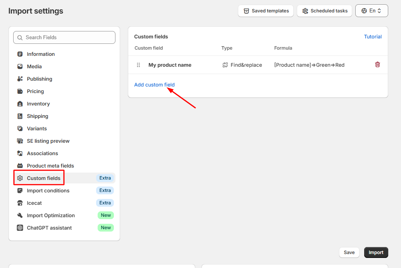Open Import conditions section
Screen dimensions: 401x268
click(x=64, y=191)
